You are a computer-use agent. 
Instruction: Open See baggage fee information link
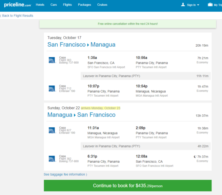click(x=65, y=174)
